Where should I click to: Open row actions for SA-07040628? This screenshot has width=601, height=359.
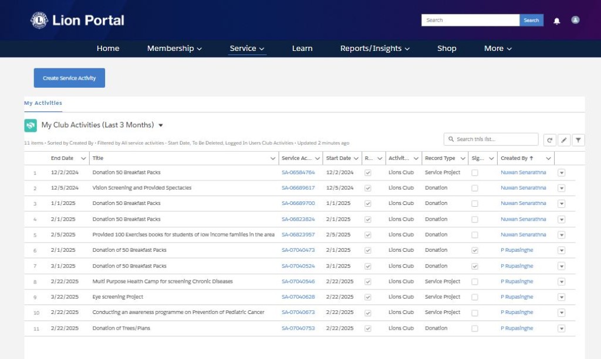coord(562,297)
